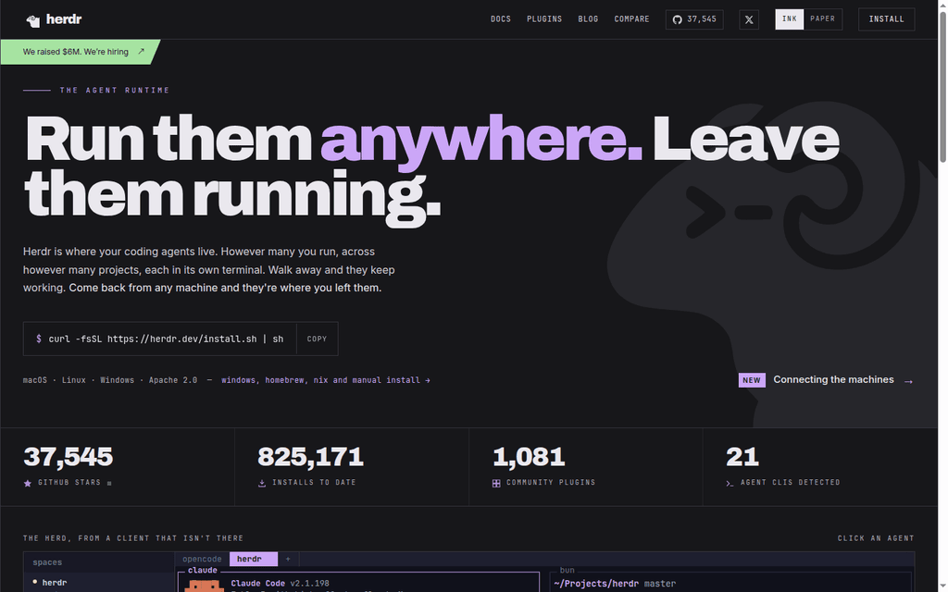Open the GitHub repo with 37,545 stars
This screenshot has height=592, width=948.
tap(694, 19)
